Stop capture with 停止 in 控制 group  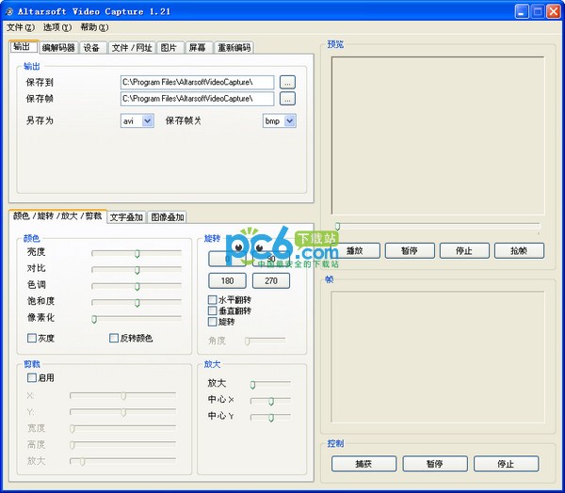[506, 464]
